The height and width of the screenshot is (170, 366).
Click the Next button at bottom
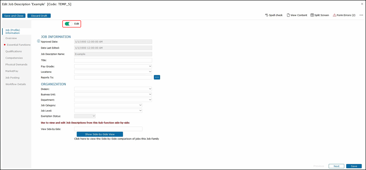336,166
